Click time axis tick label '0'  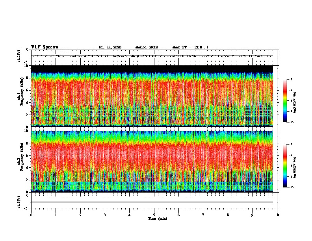tap(31, 215)
